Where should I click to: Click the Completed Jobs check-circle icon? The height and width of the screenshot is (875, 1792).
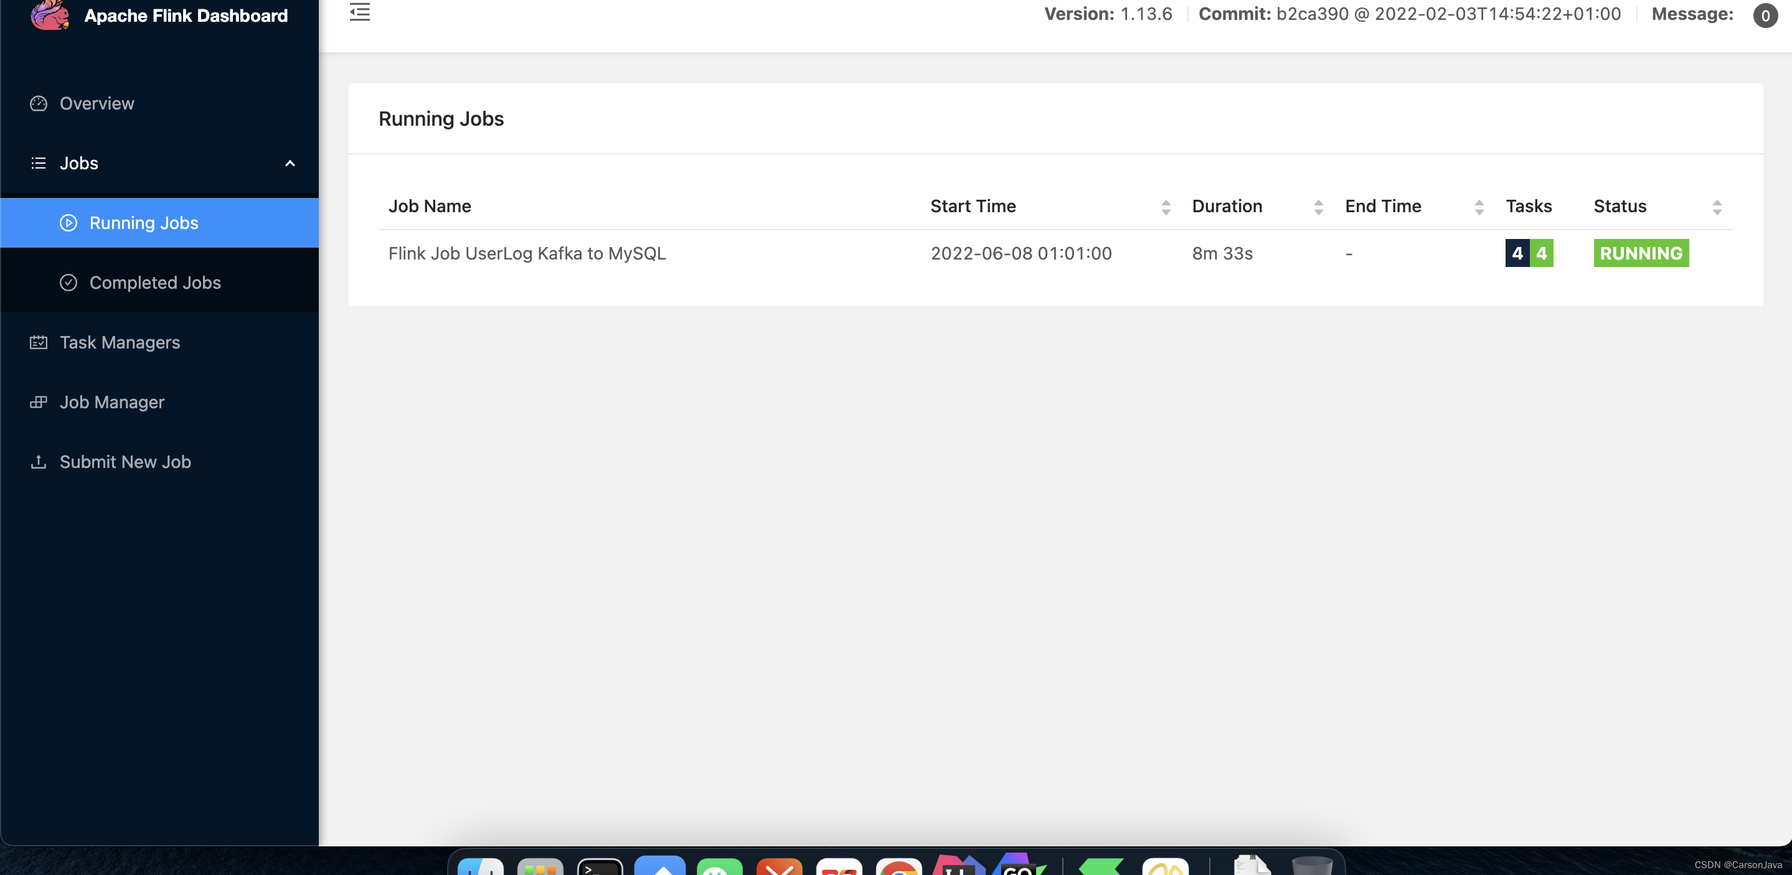pyautogui.click(x=68, y=283)
